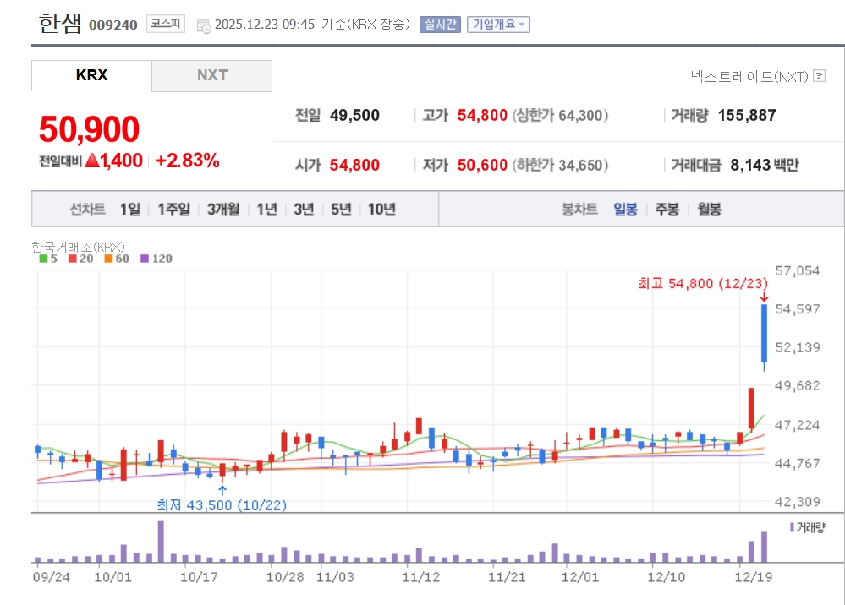This screenshot has height=605, width=845.
Task: Click the 실시간 real-time button
Action: [x=439, y=25]
